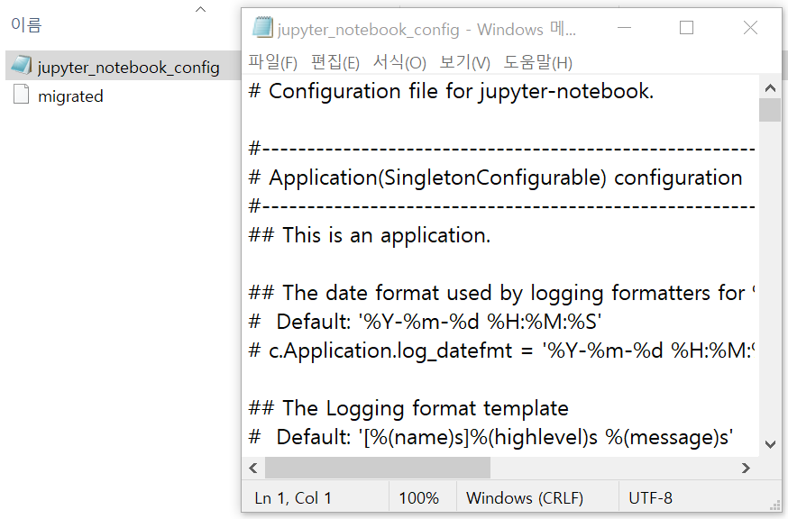Close the Notepad window
788x519 pixels.
pos(750,28)
